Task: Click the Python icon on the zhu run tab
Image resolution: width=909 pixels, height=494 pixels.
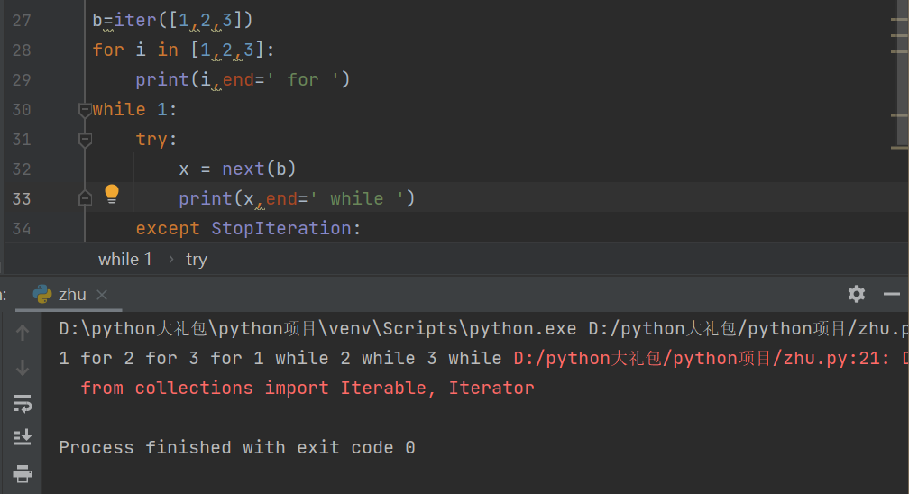Action: (42, 294)
